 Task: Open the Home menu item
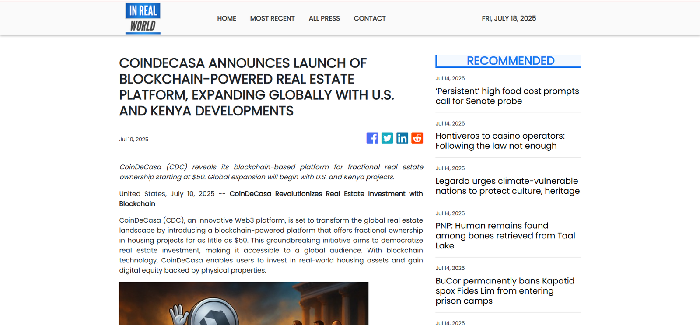pyautogui.click(x=226, y=18)
